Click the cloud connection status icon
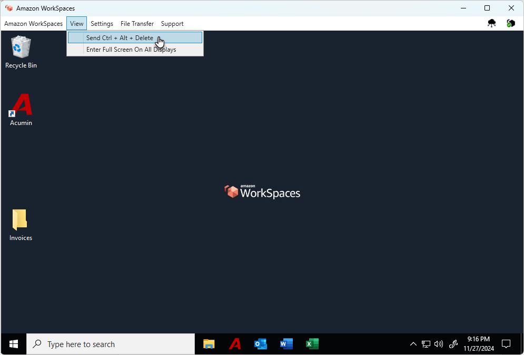This screenshot has height=355, width=524. point(491,23)
